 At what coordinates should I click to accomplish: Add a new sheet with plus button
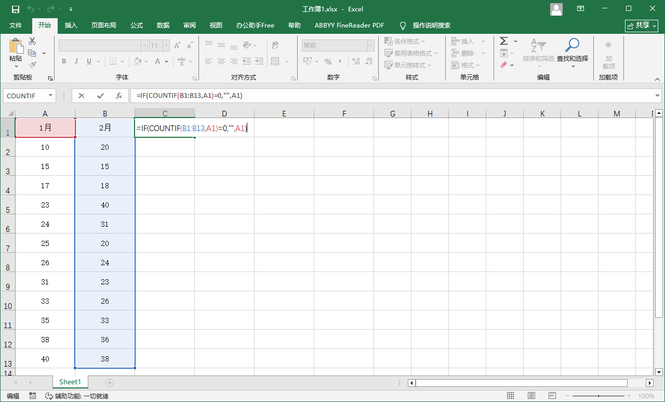coord(110,382)
